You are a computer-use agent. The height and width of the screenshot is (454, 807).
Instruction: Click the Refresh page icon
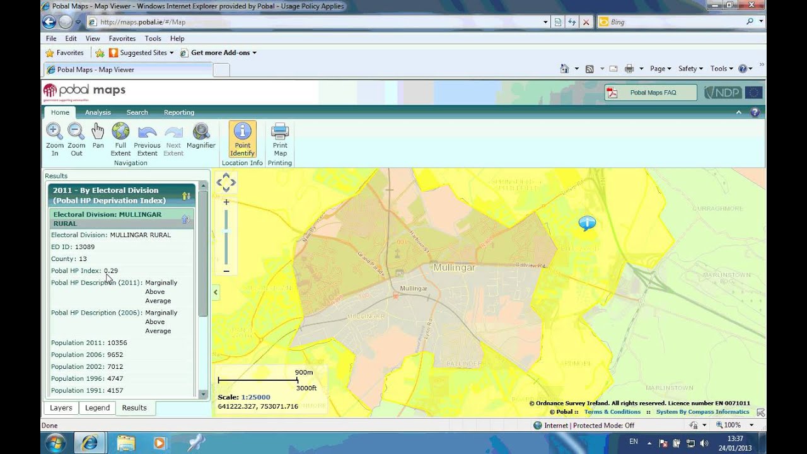pyautogui.click(x=572, y=21)
